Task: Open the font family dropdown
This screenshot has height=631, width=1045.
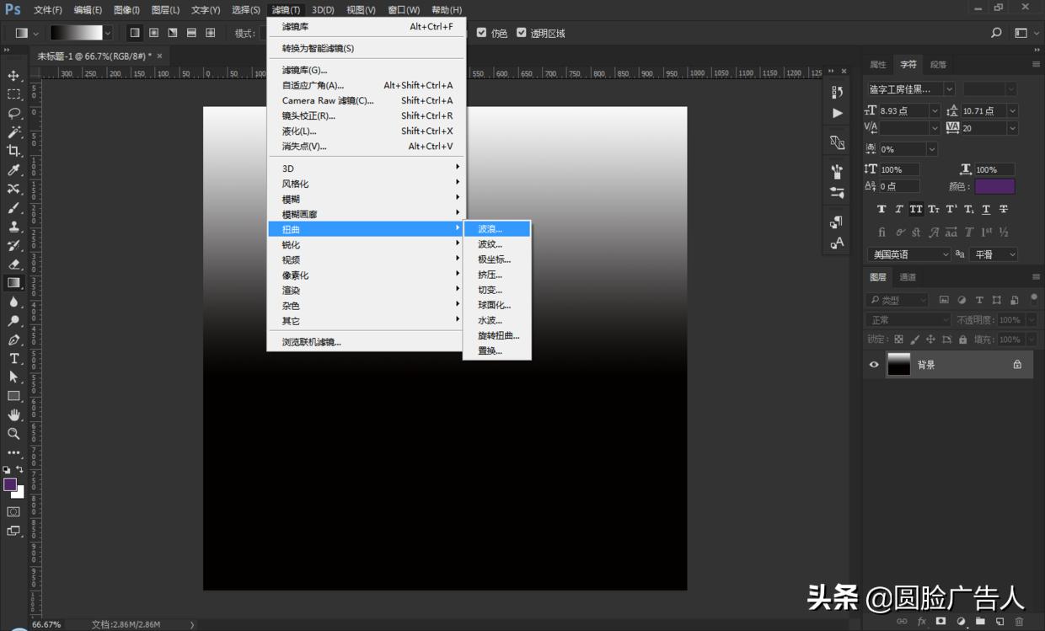Action: (949, 88)
